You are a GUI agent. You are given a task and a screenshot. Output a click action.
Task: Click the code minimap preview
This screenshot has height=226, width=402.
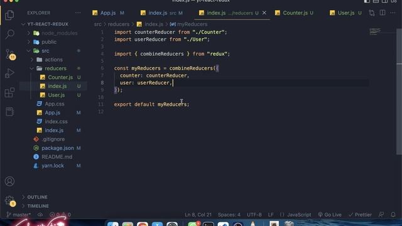[x=375, y=31]
